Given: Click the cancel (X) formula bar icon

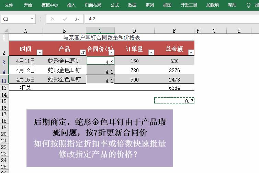Looking at the screenshot, I should 53,19.
